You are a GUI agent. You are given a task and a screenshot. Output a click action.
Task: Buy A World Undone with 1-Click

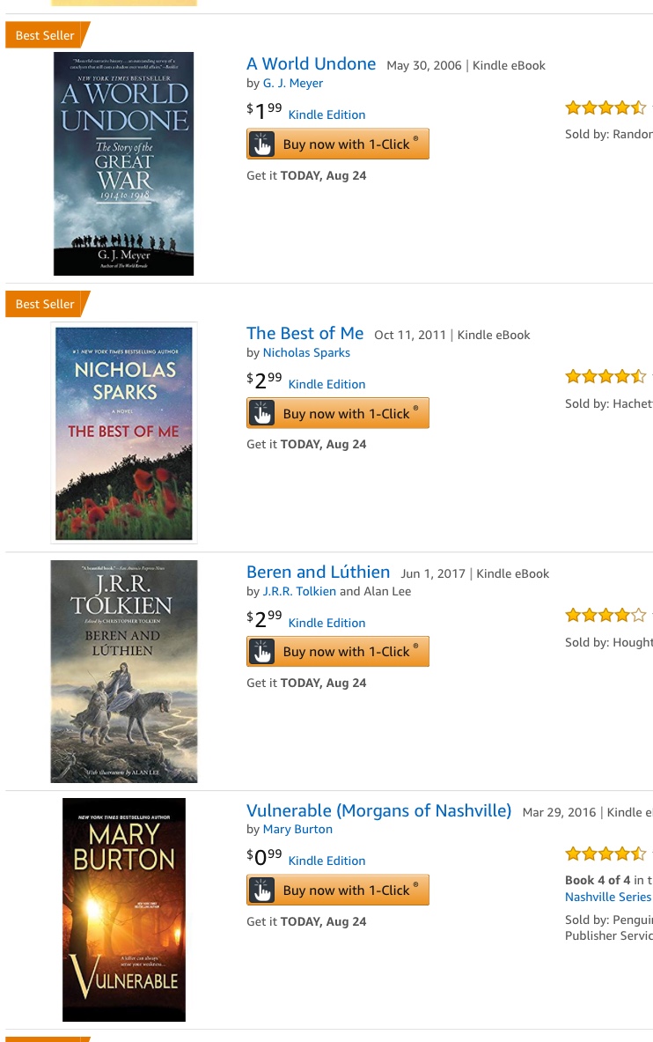(x=338, y=144)
